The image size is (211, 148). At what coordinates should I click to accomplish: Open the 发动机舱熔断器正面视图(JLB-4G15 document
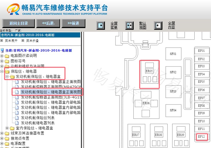51,97
